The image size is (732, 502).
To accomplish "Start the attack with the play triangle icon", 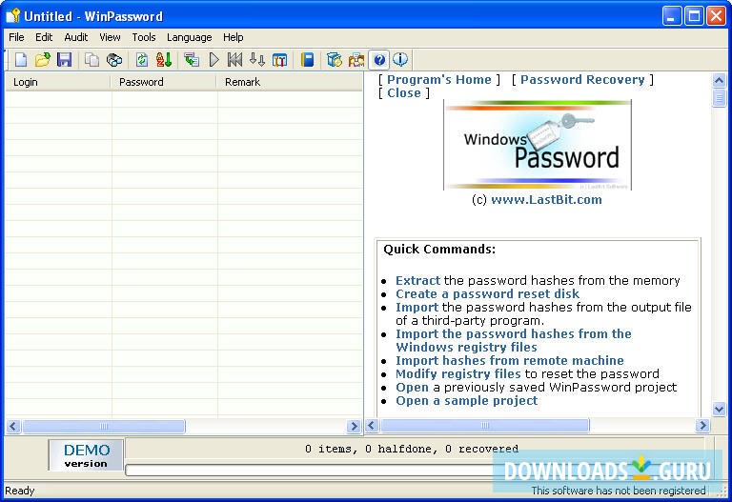I will tap(213, 60).
